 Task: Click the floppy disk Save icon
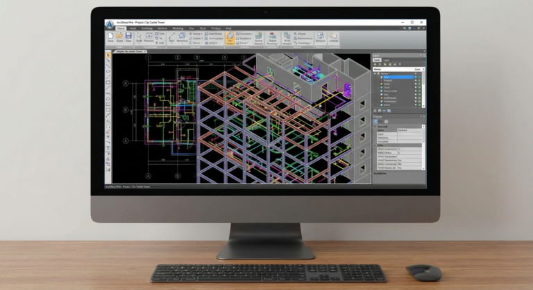point(128,35)
